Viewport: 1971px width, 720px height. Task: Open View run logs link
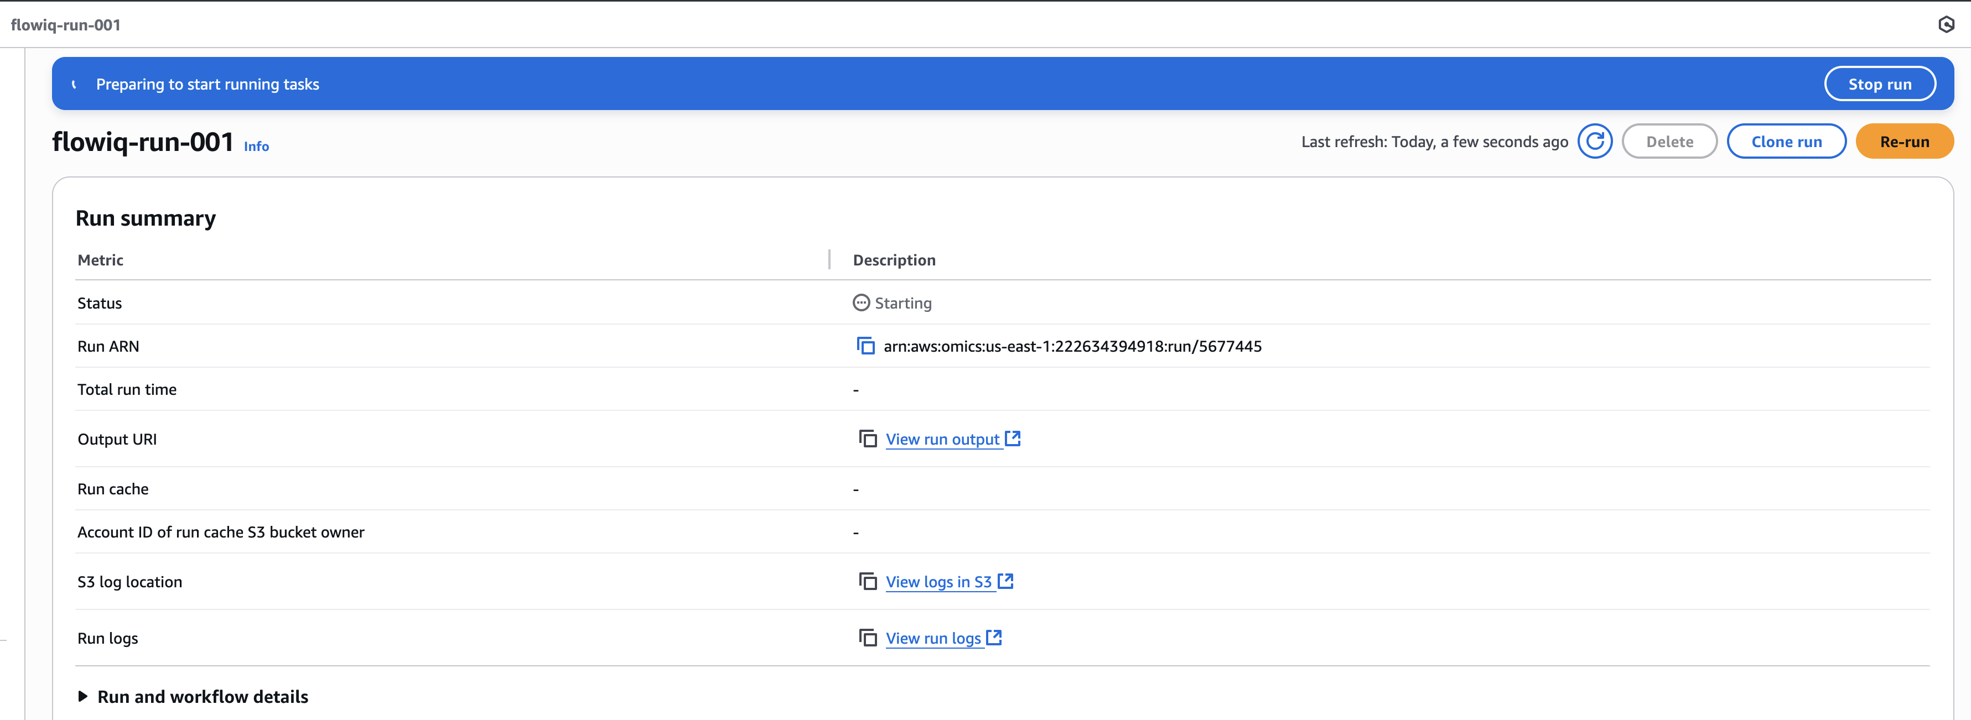933,638
